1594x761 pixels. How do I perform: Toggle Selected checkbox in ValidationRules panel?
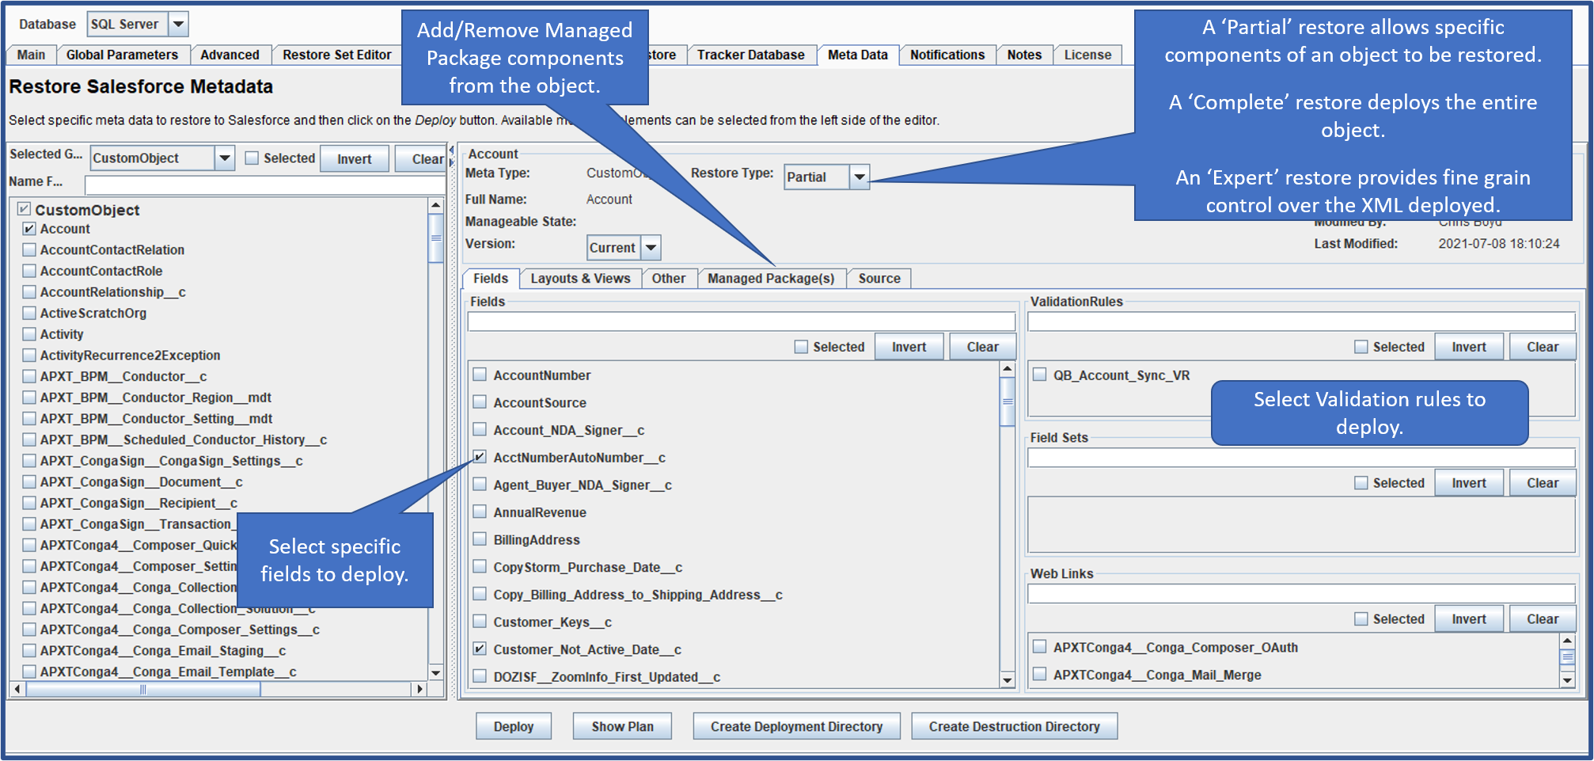pos(1361,347)
